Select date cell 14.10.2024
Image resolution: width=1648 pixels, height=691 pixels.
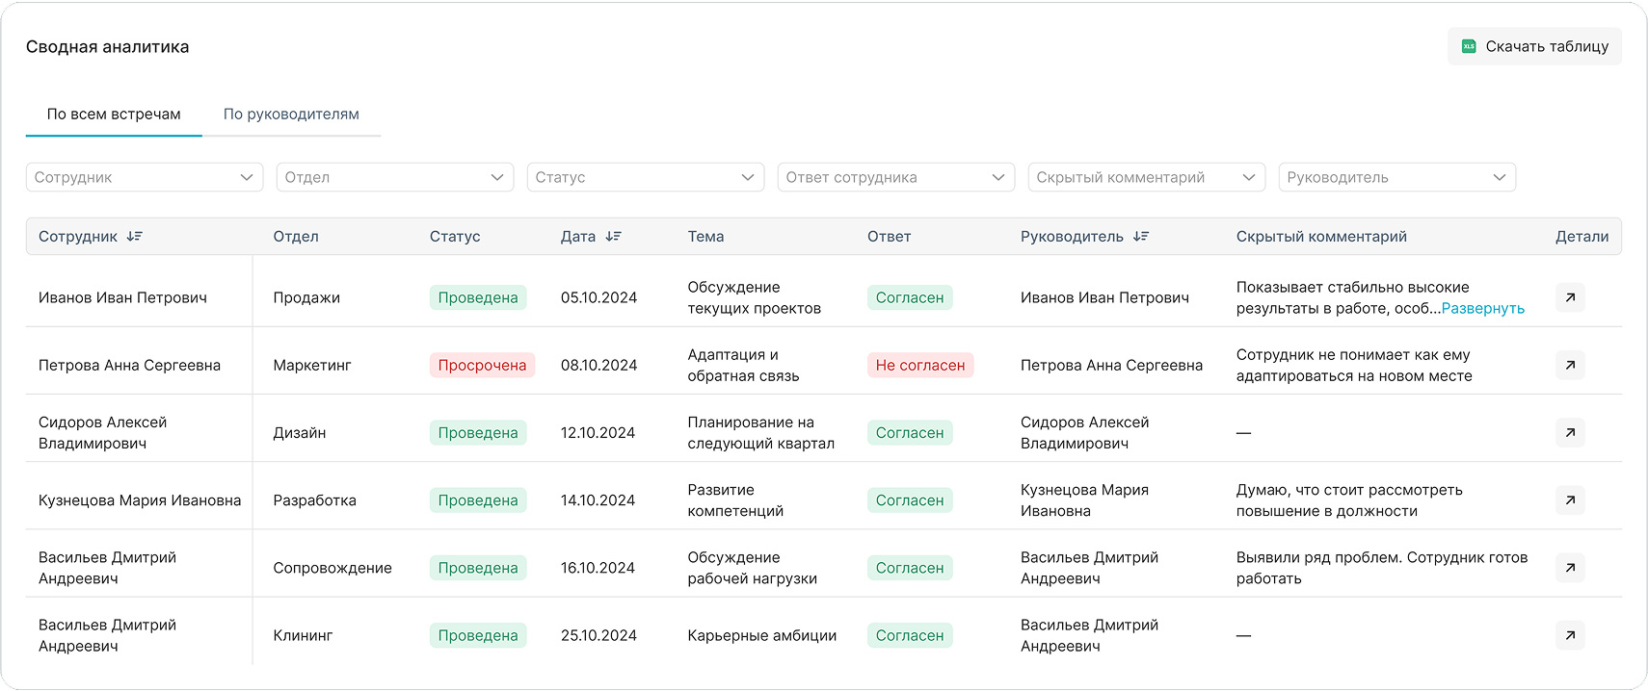(598, 499)
